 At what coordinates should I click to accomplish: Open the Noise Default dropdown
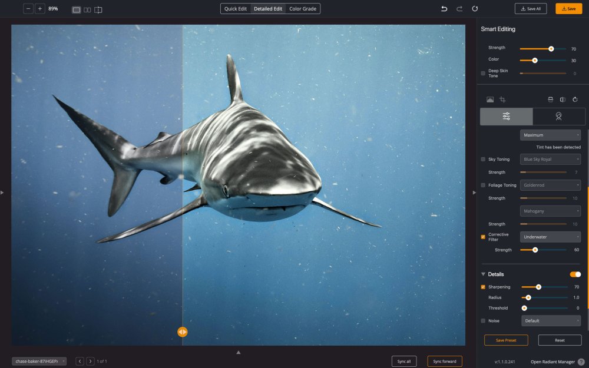click(x=551, y=321)
